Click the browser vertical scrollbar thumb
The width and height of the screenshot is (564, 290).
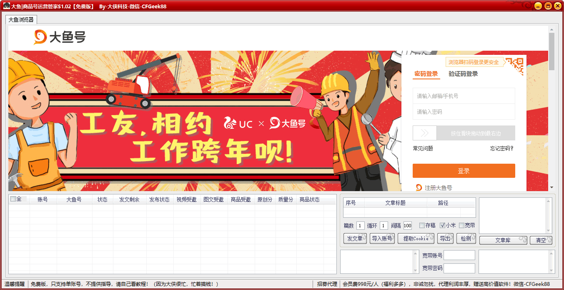[551, 52]
